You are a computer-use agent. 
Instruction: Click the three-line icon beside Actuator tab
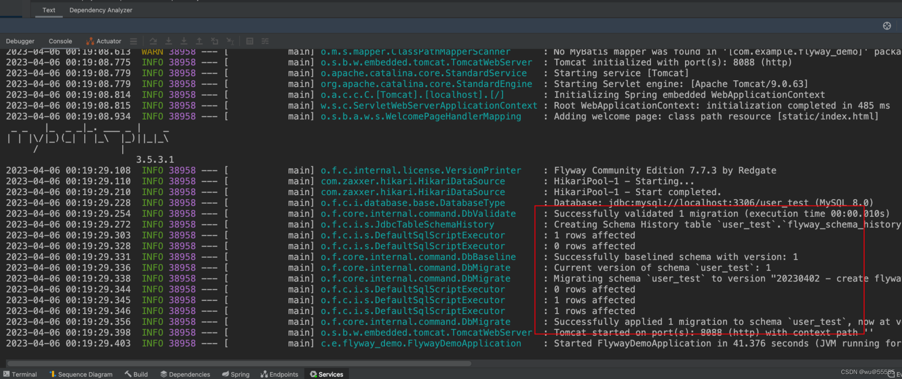(x=133, y=41)
